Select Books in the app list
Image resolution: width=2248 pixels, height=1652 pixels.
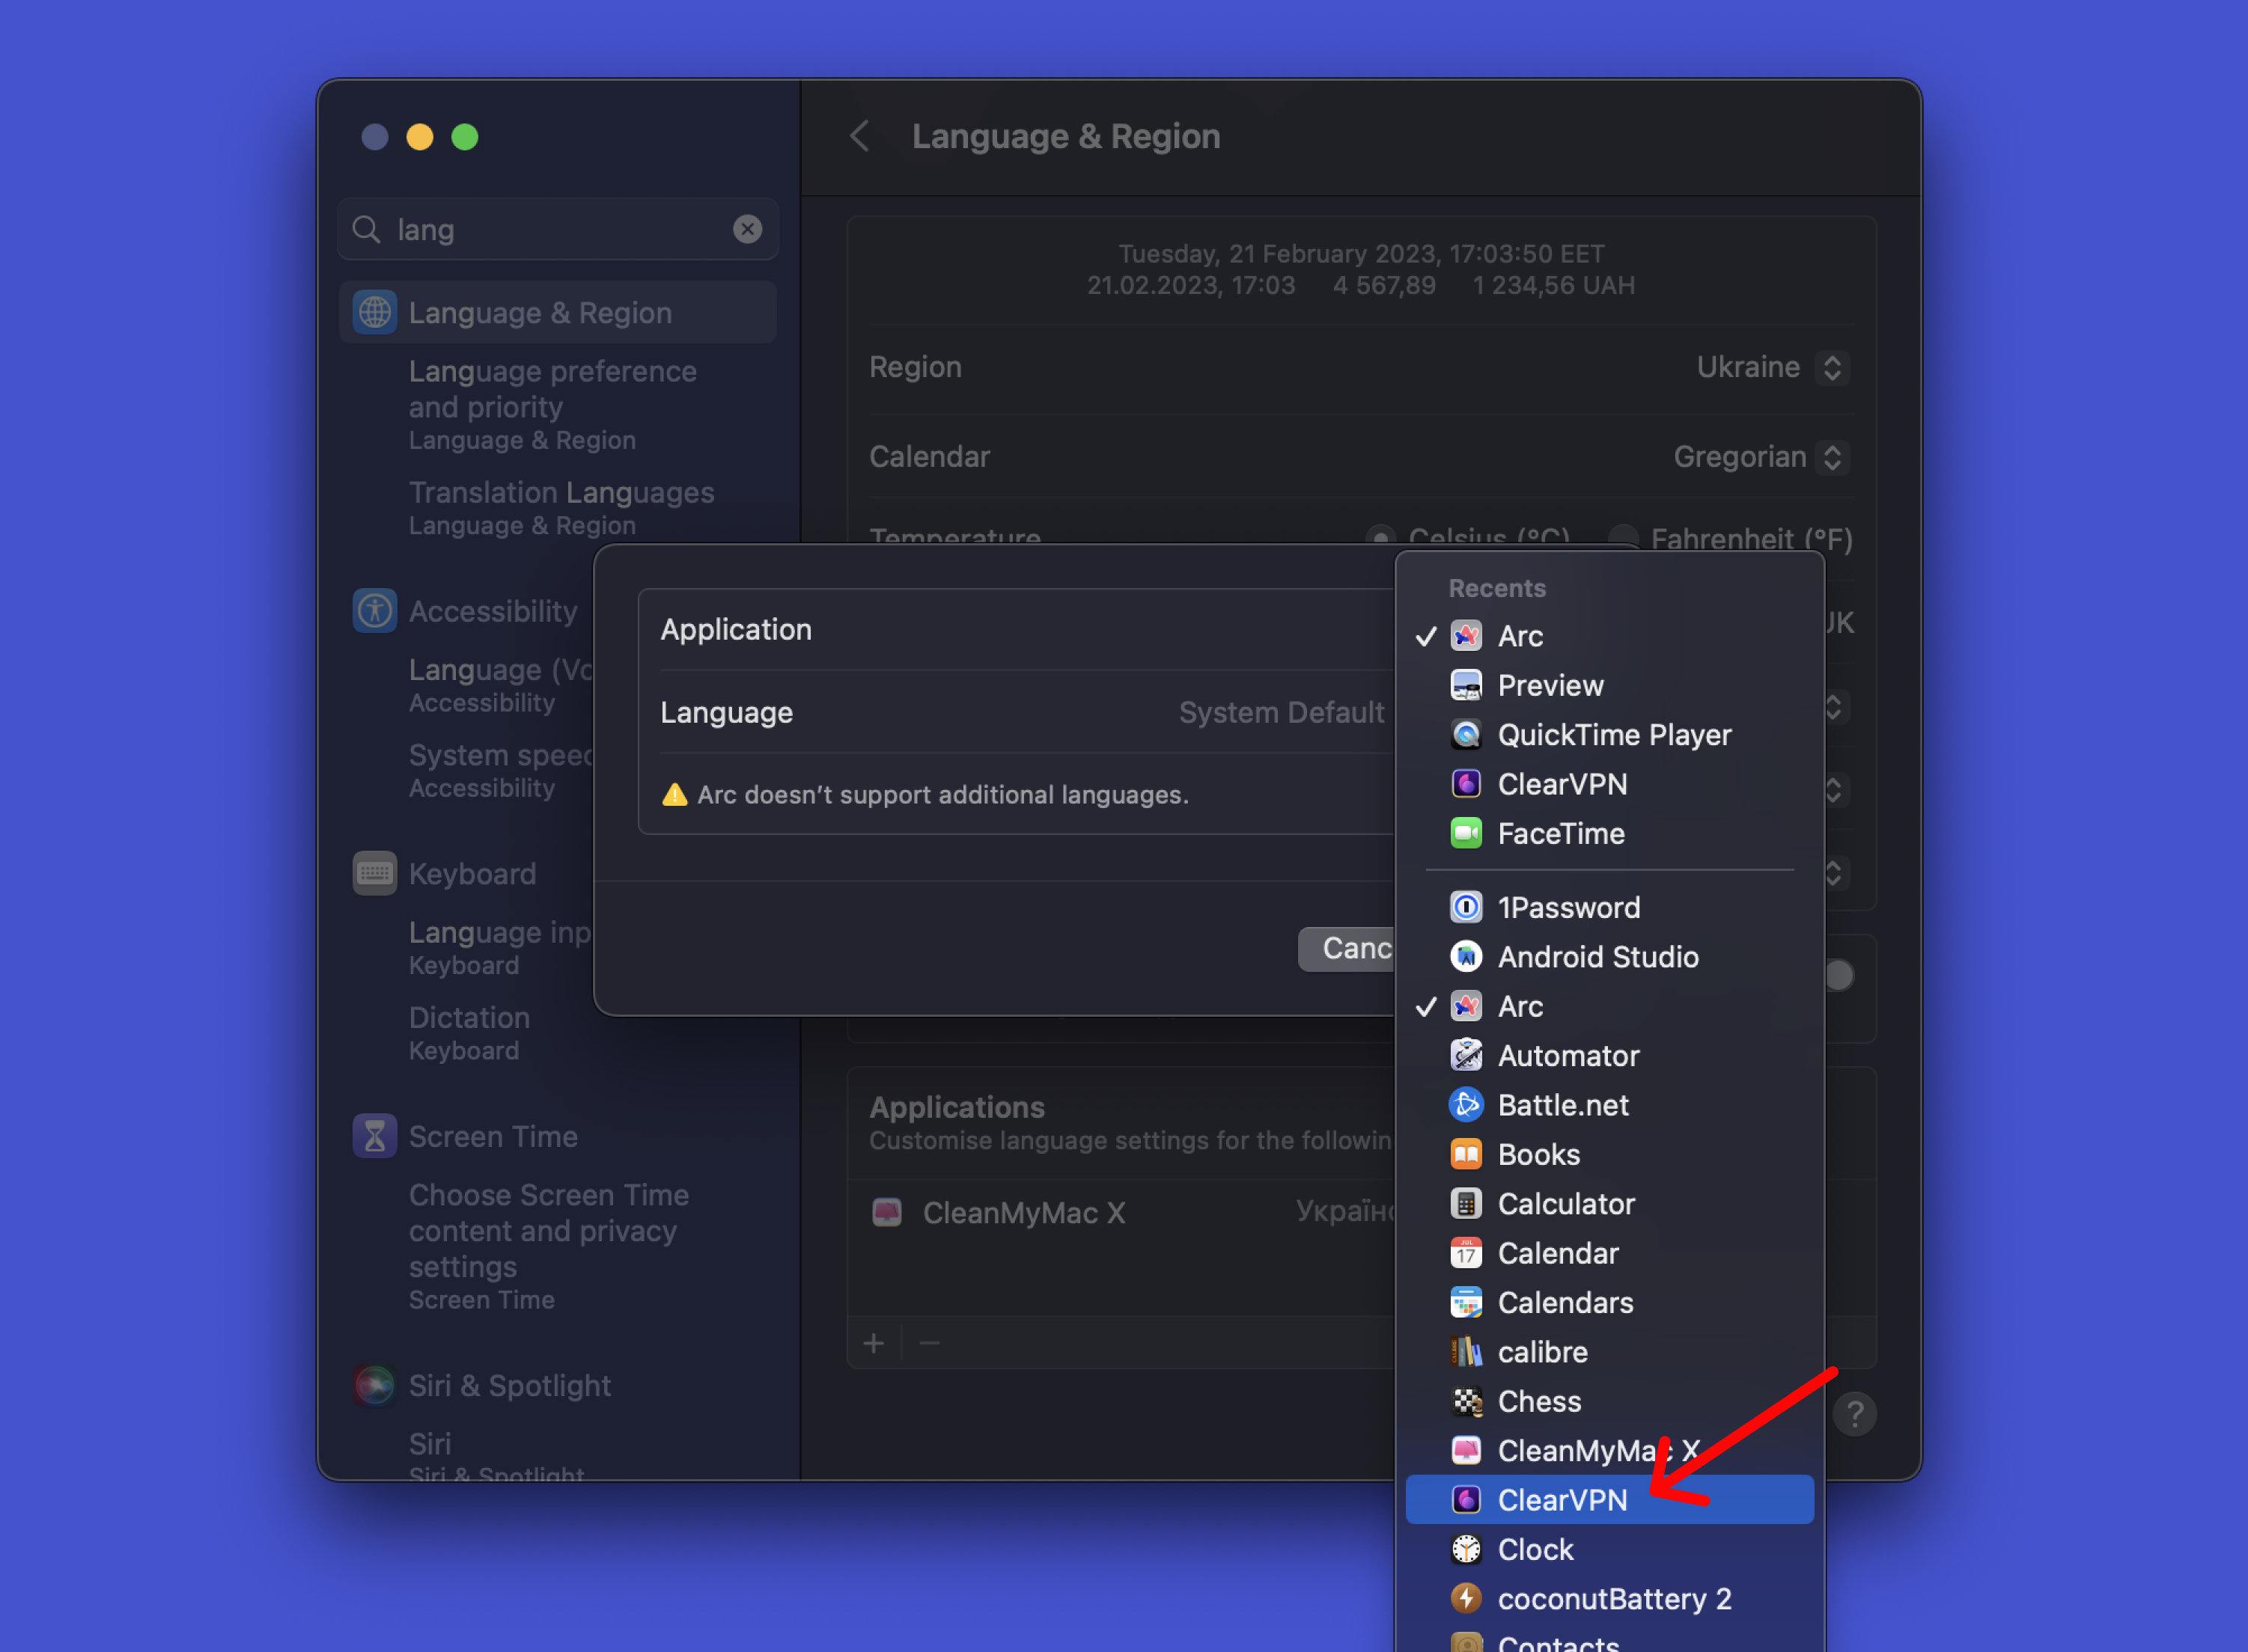click(x=1609, y=1154)
